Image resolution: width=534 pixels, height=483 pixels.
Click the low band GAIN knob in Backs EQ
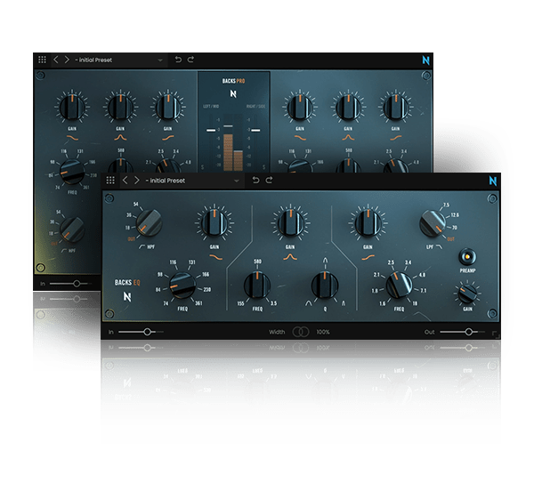point(214,223)
